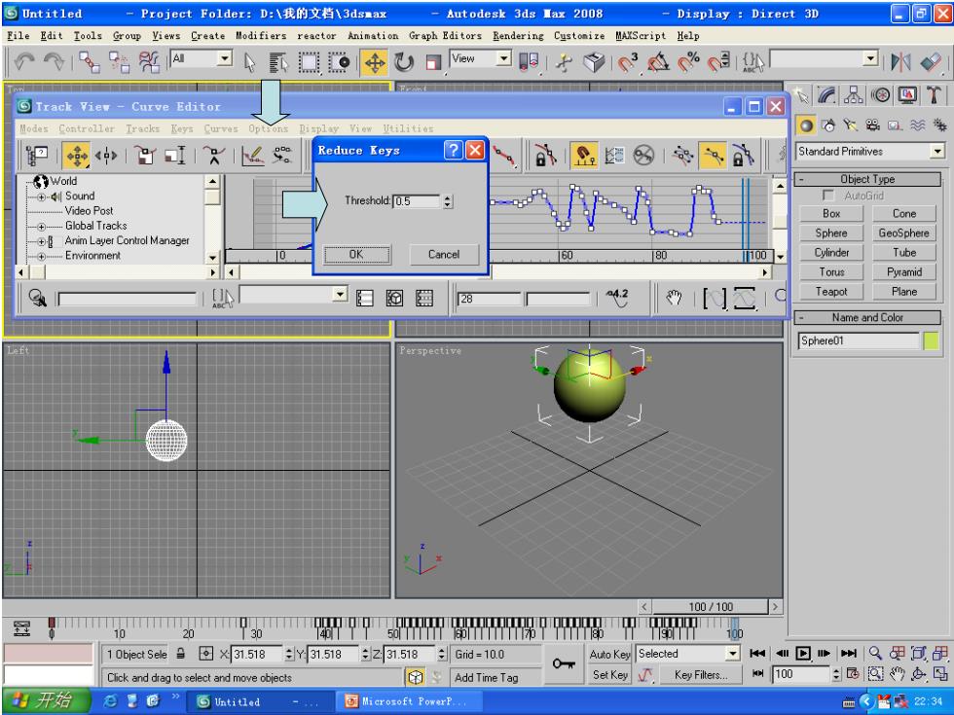Viewport: 954px width, 715px height.
Task: Open Select by Name list icon
Action: click(278, 61)
